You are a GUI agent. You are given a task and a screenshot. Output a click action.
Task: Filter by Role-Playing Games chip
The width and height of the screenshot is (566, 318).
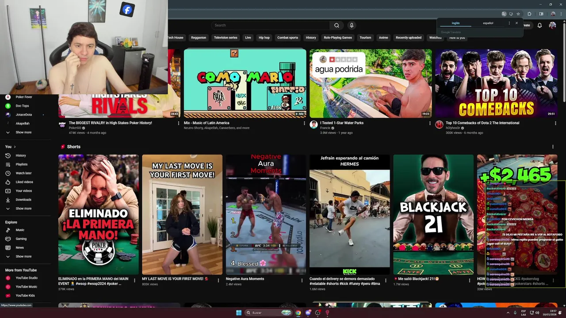pos(338,38)
